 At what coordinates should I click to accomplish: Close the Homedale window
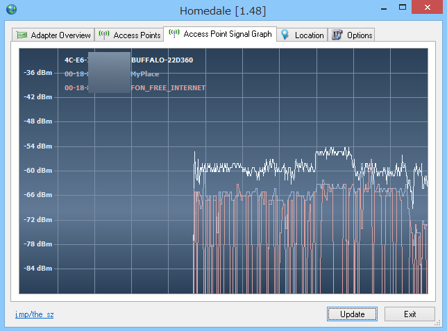click(427, 7)
